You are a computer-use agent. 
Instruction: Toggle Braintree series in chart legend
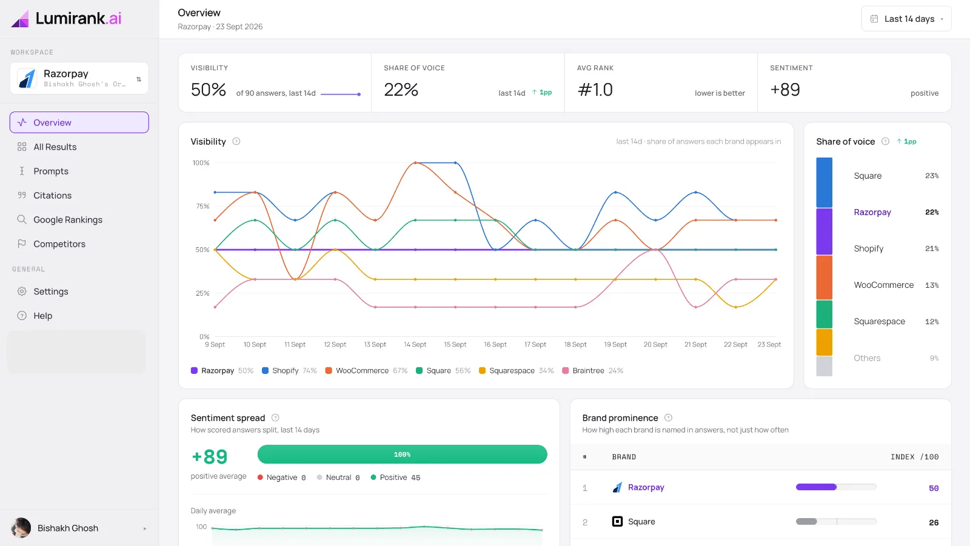pos(592,371)
